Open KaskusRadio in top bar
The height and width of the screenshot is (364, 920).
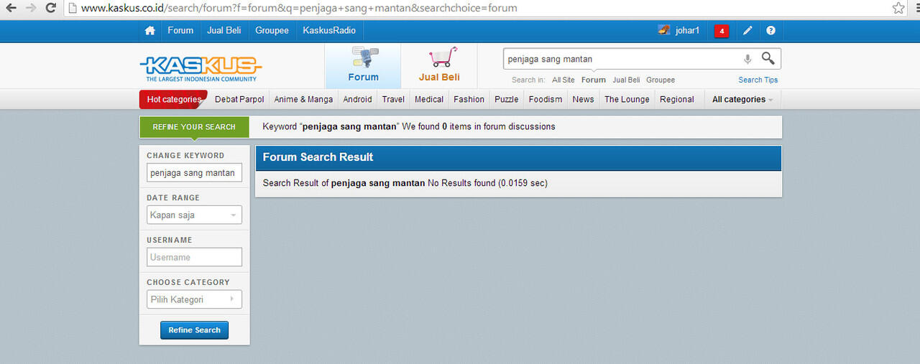(x=329, y=30)
